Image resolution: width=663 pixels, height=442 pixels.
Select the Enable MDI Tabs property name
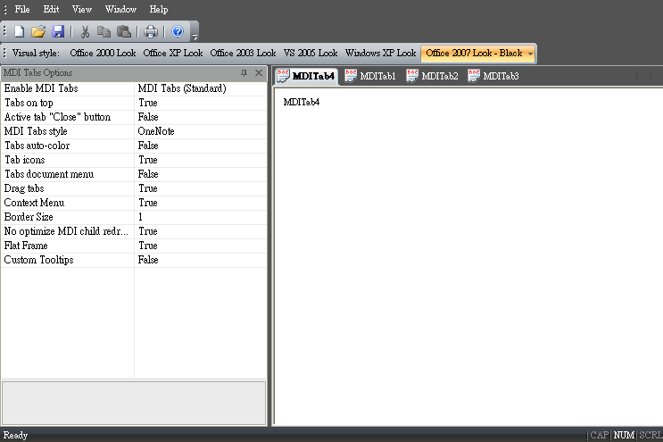[41, 88]
